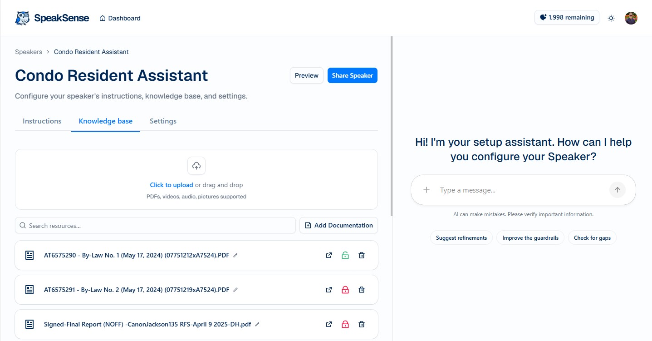Click the SpeakSense owl logo
The image size is (652, 341).
(x=22, y=18)
